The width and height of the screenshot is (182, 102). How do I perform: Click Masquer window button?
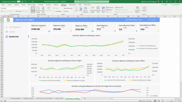point(109,10)
